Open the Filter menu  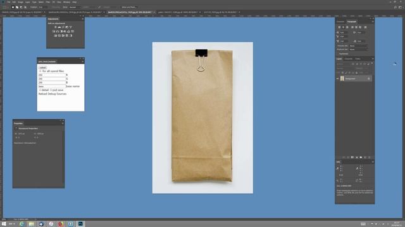48,2
